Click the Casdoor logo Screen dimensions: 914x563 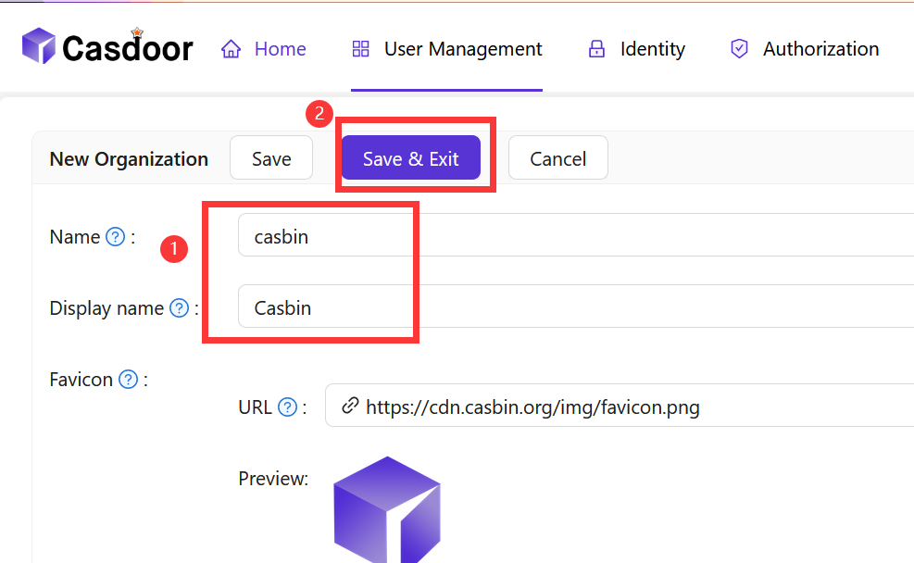pyautogui.click(x=106, y=46)
